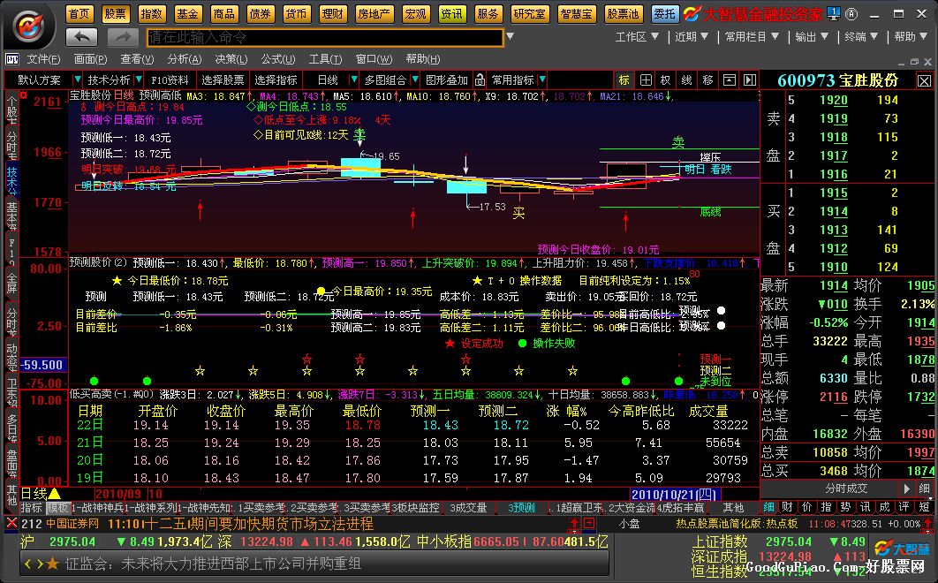
Task: Select the 财 finance tab icon
Action: tap(788, 507)
